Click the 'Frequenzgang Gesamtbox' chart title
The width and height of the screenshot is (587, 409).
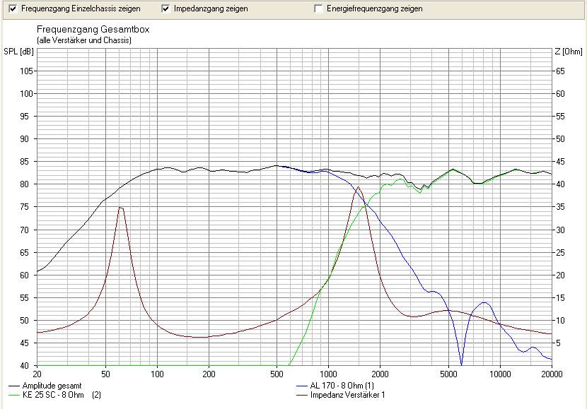tap(93, 30)
